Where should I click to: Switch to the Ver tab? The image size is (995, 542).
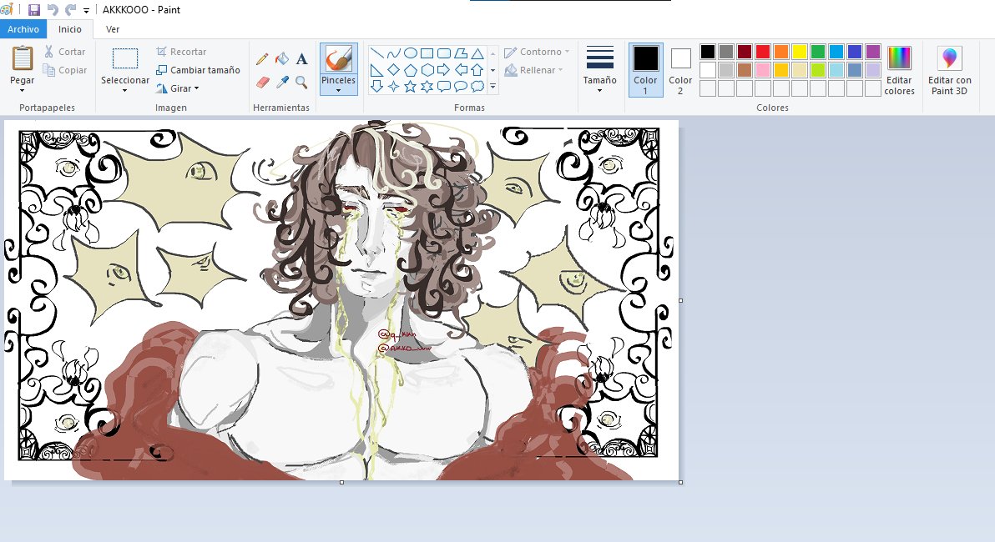(113, 29)
